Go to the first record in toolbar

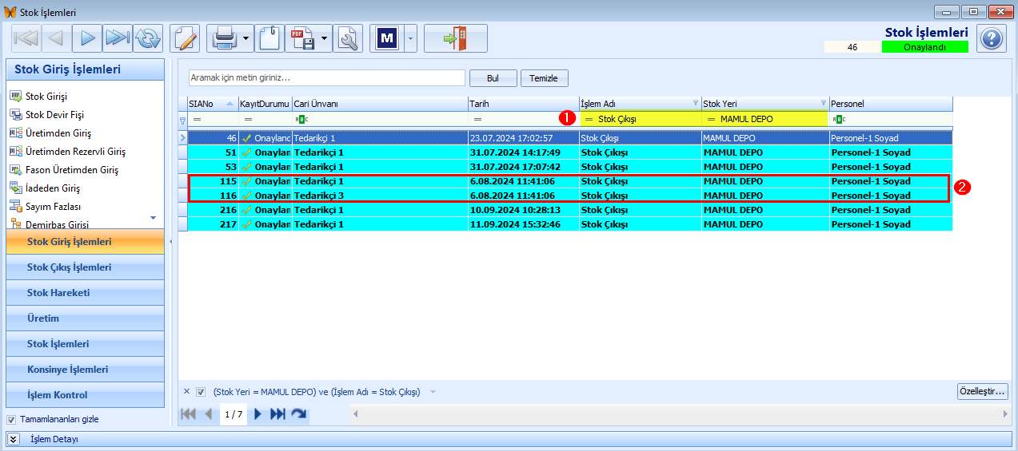[x=26, y=38]
